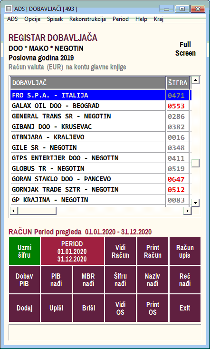Image resolution: width=210 pixels, height=349 pixels.
Task: Click red code cell 0512
Action: point(178,189)
